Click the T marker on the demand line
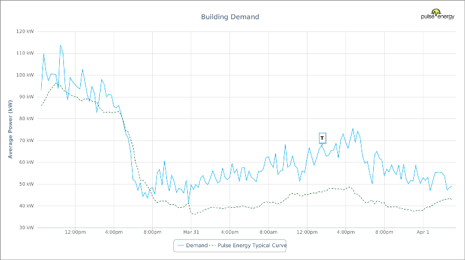The image size is (465, 260). pos(323,138)
